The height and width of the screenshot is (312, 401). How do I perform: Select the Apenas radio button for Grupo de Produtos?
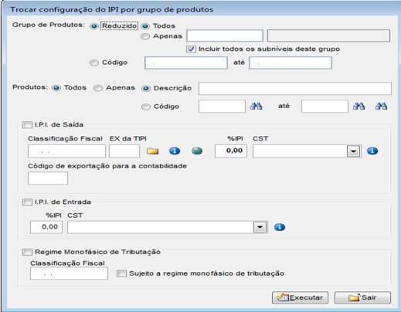click(145, 36)
